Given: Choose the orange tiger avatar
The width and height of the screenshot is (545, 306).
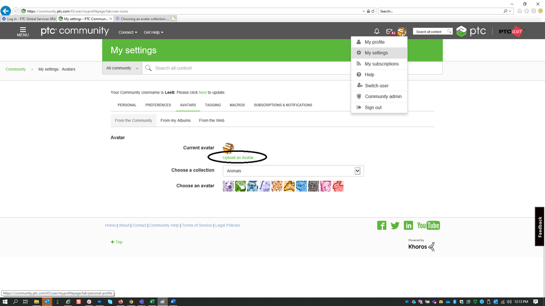Looking at the screenshot, I should point(277,186).
